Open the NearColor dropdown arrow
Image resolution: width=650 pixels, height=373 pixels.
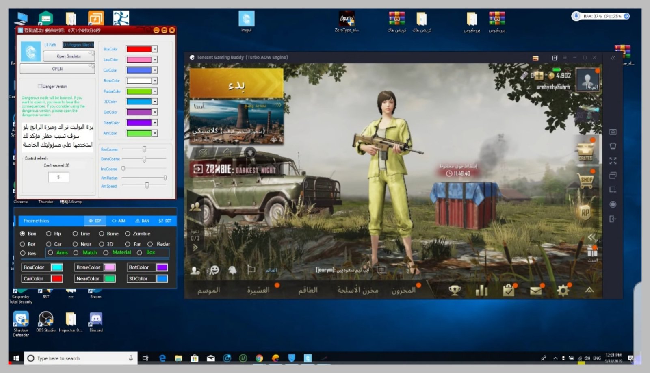[155, 123]
